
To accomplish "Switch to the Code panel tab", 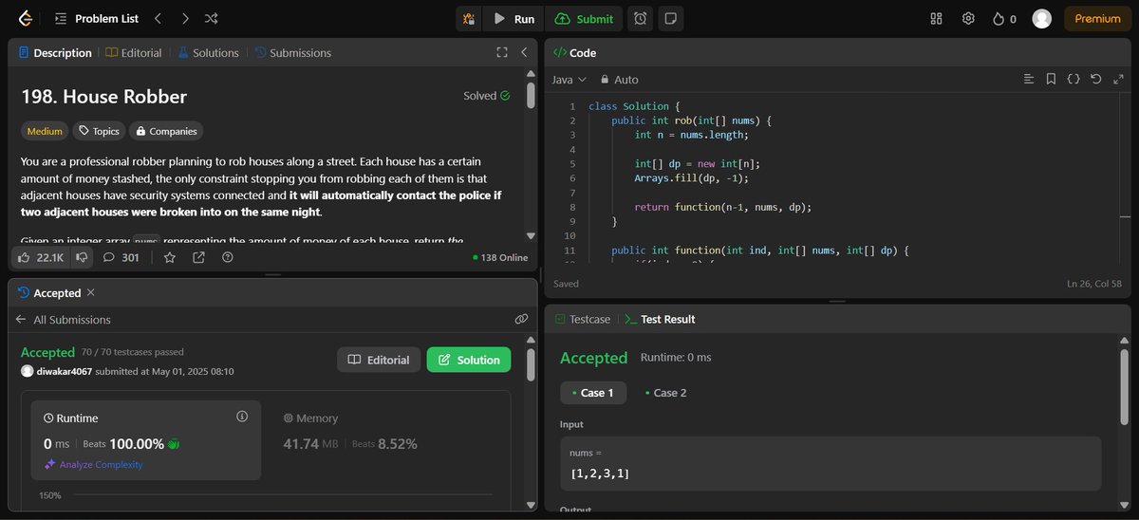I will 575,53.
